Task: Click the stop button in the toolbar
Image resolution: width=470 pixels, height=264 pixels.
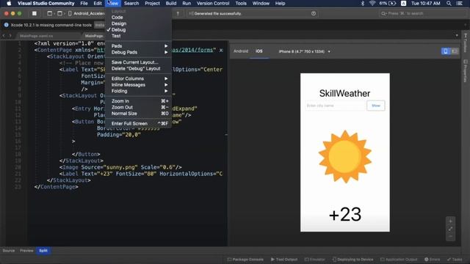Action: point(35,13)
